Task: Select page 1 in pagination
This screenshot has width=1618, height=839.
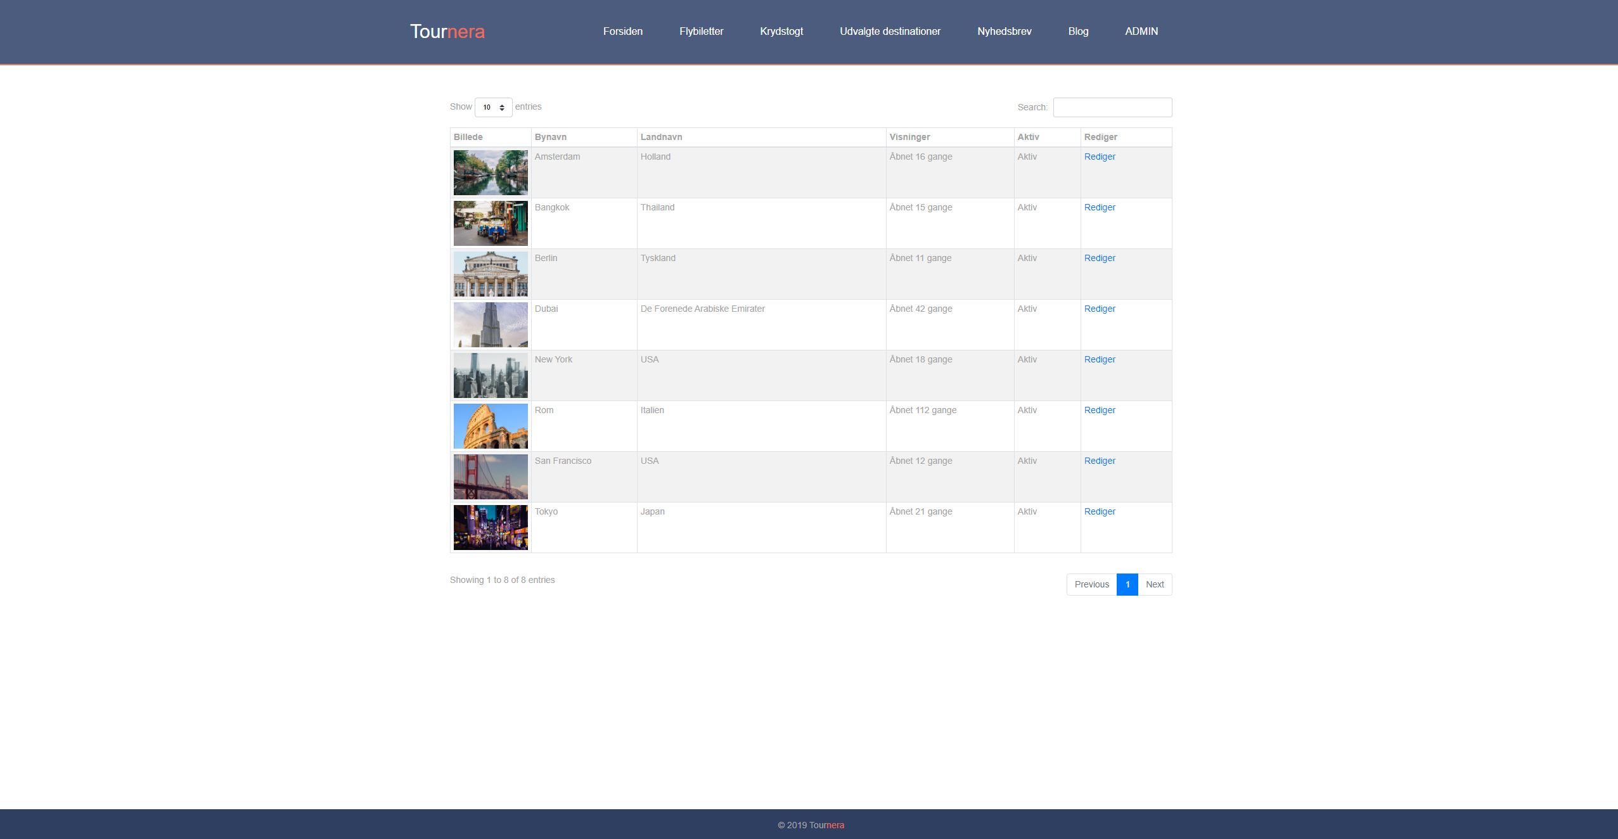Action: pos(1127,584)
